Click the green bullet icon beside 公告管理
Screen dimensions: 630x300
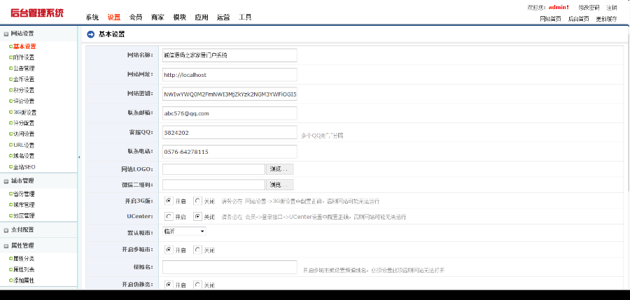10,69
